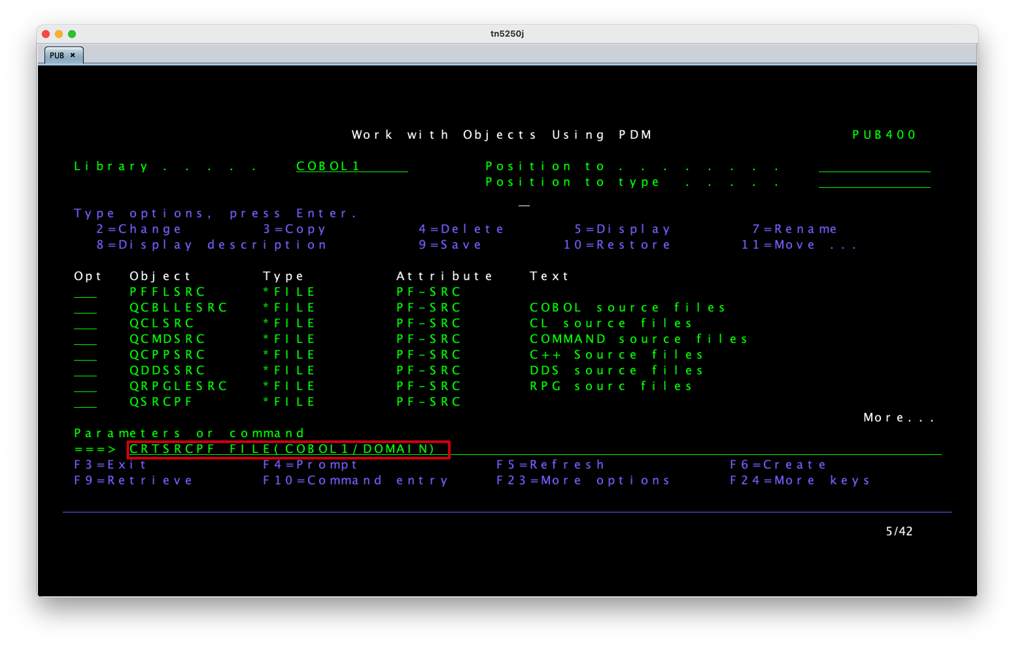Screen dimensions: 1015x646
Task: Click text 'DDS source files'
Action: coord(616,370)
